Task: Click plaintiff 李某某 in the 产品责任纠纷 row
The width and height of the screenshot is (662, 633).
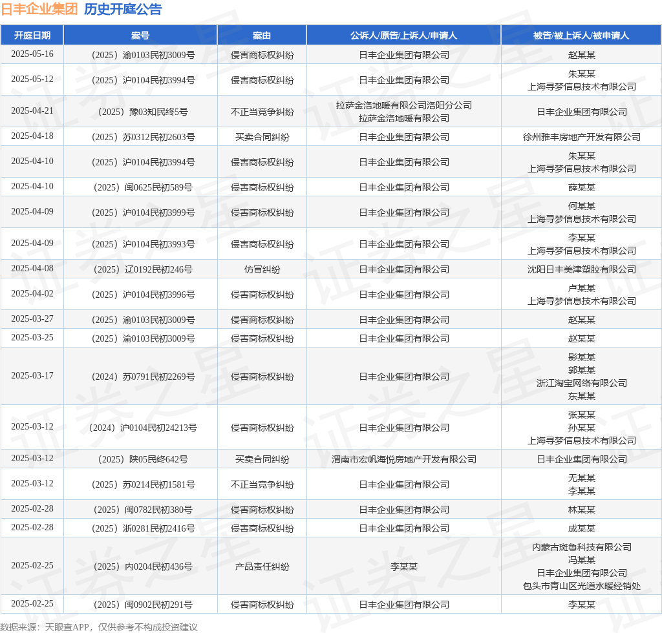Action: [403, 566]
